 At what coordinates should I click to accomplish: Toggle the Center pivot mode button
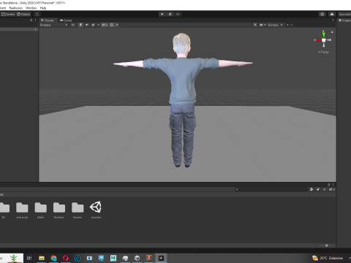(8, 15)
